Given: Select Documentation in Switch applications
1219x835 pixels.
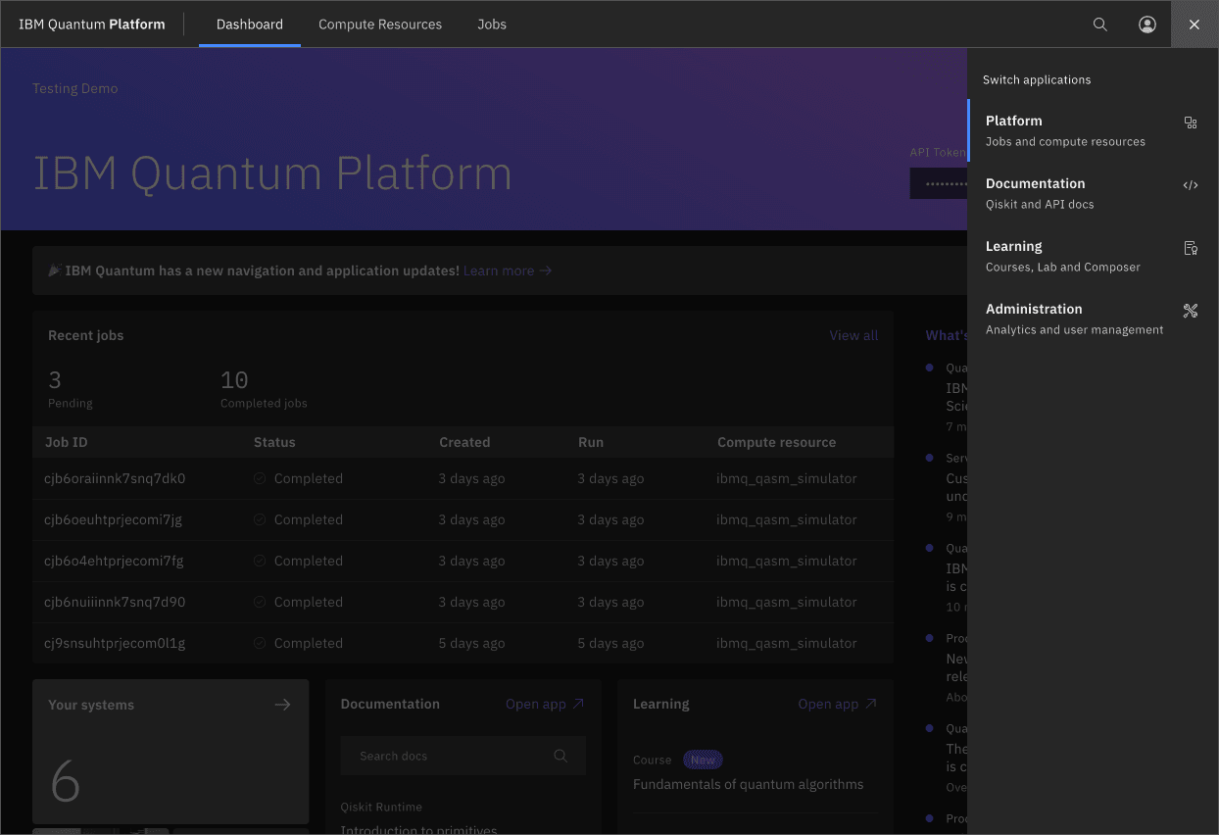Looking at the screenshot, I should 1093,193.
